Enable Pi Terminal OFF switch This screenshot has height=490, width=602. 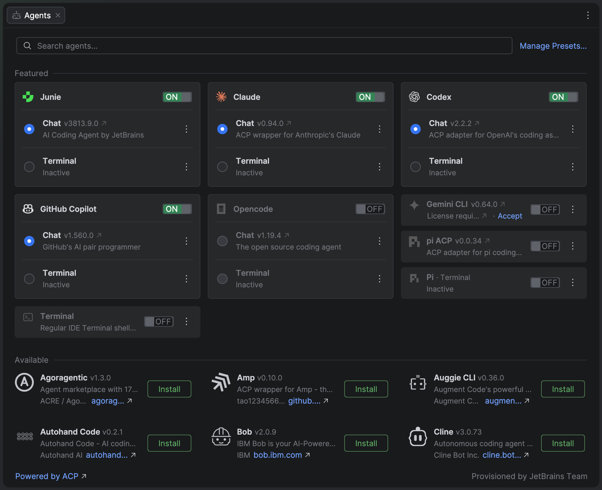pos(545,283)
